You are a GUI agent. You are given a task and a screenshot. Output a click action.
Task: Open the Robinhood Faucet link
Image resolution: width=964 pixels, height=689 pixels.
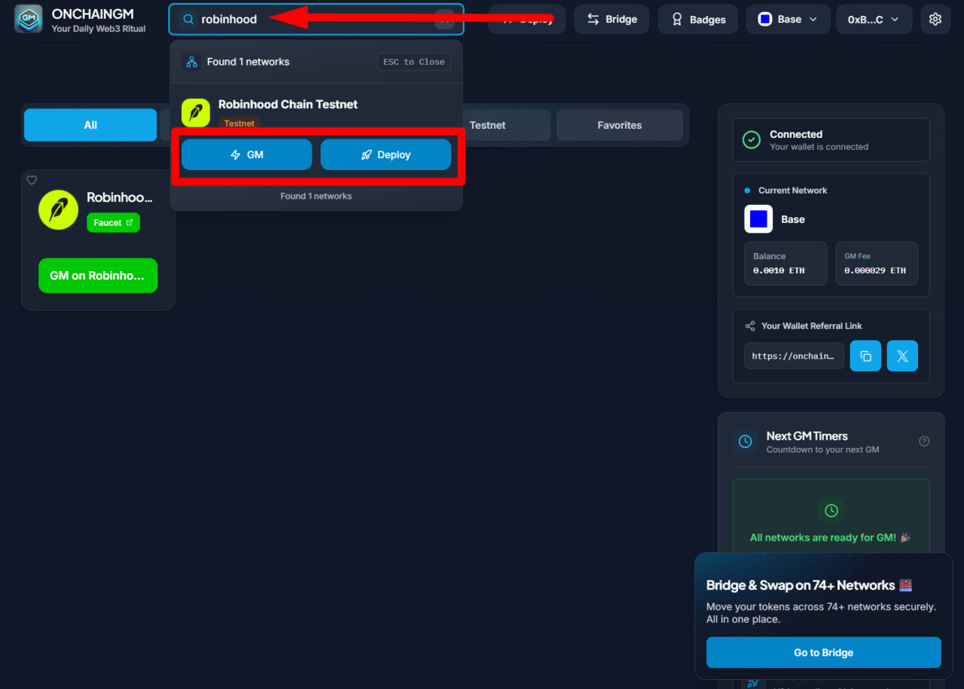[113, 223]
